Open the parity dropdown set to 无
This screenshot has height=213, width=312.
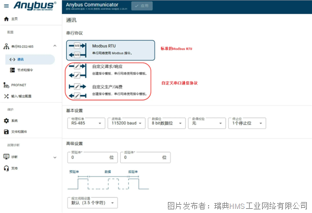tap(207, 123)
